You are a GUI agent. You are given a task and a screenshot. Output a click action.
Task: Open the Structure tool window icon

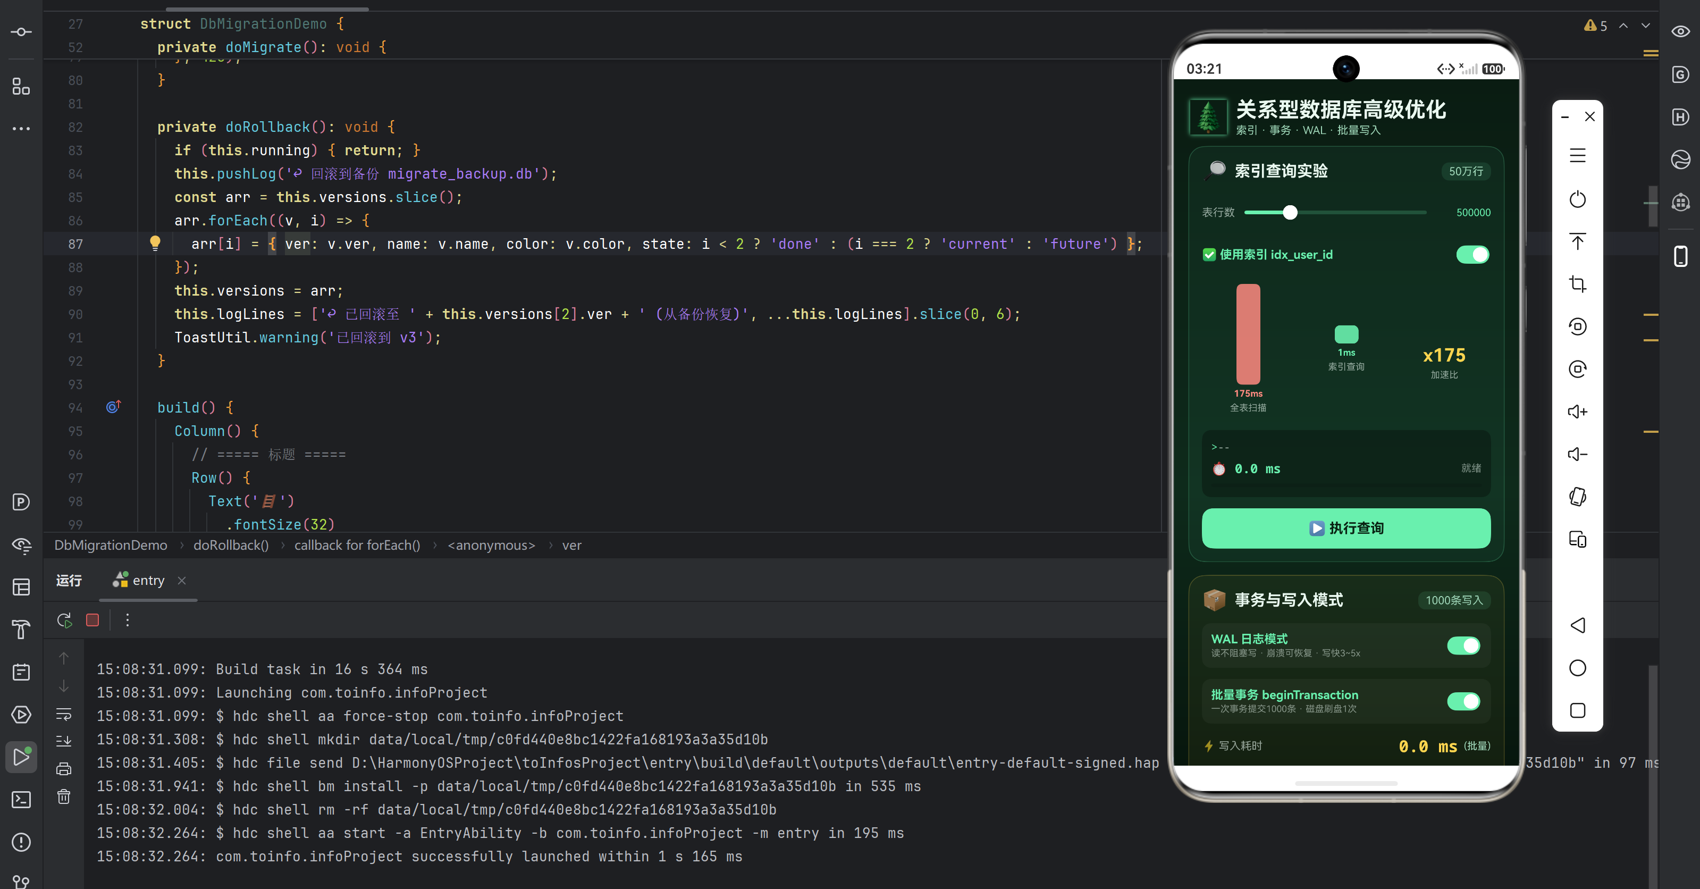pyautogui.click(x=21, y=87)
